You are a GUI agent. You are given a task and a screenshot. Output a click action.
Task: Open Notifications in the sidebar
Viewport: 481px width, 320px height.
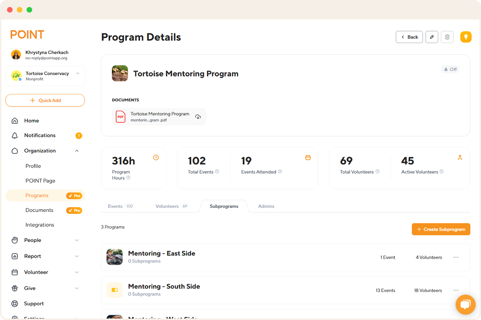(40, 136)
